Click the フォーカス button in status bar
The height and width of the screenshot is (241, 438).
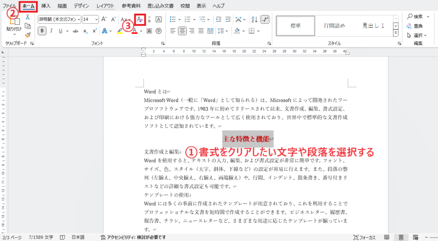tap(364, 238)
